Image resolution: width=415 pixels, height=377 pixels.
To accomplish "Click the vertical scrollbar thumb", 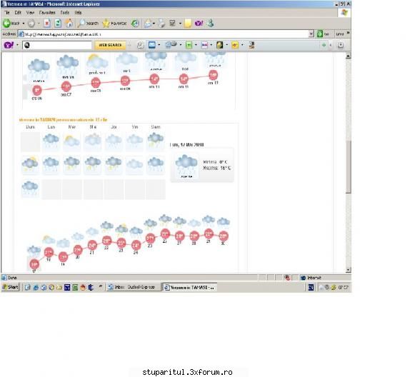I will tap(349, 166).
